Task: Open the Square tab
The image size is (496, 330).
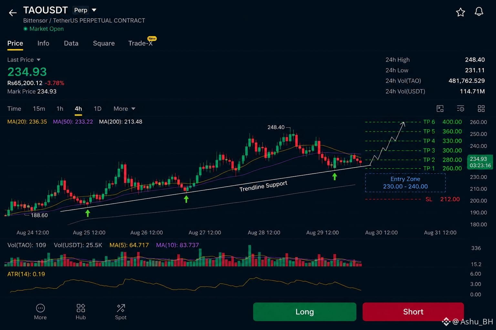Action: coord(104,43)
